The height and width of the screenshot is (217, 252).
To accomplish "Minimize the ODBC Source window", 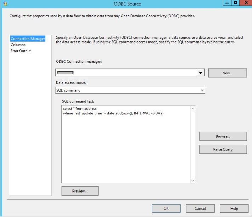I will 227,3.
